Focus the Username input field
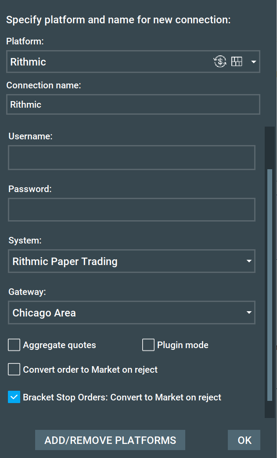The image size is (277, 458). [x=132, y=157]
